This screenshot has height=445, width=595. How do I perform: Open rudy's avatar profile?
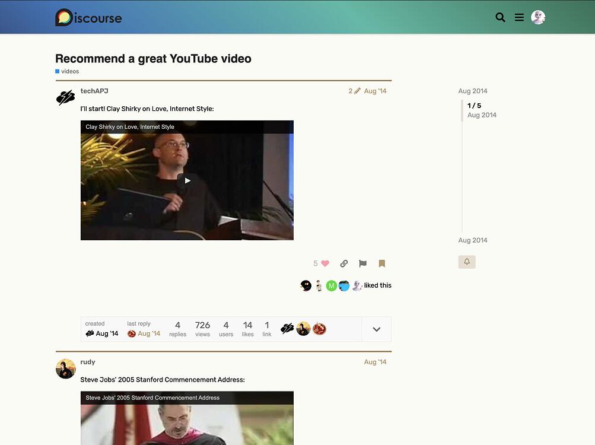coord(66,368)
